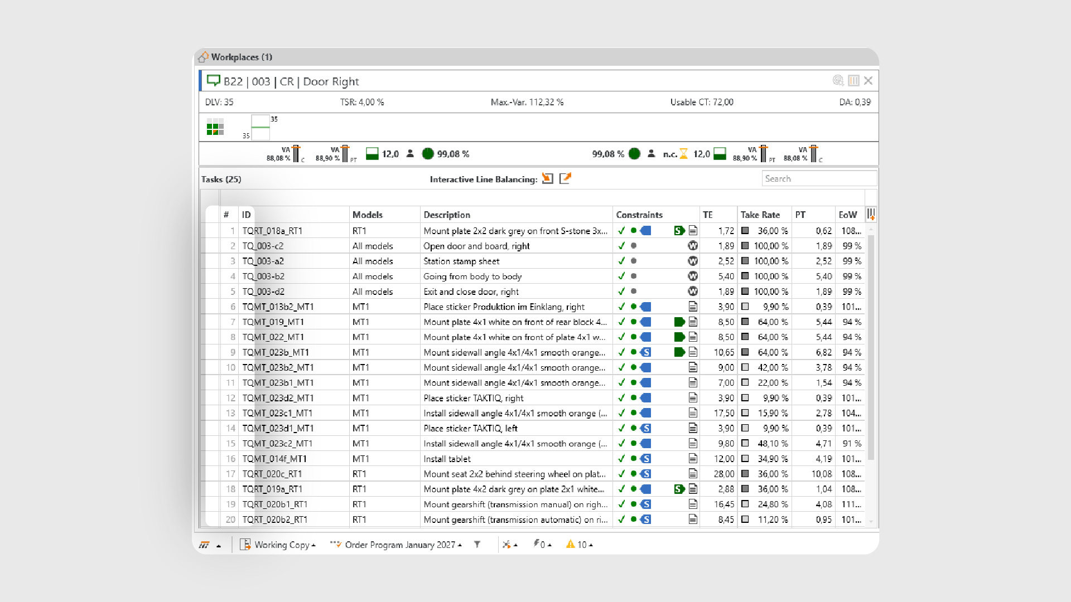Click the document icon in row TQRT_018a_RT1

pyautogui.click(x=693, y=230)
